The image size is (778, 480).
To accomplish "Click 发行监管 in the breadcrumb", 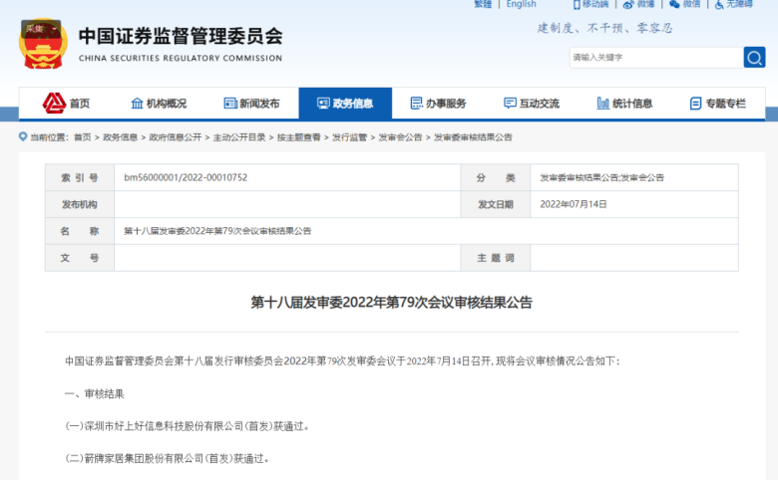I will (x=349, y=137).
